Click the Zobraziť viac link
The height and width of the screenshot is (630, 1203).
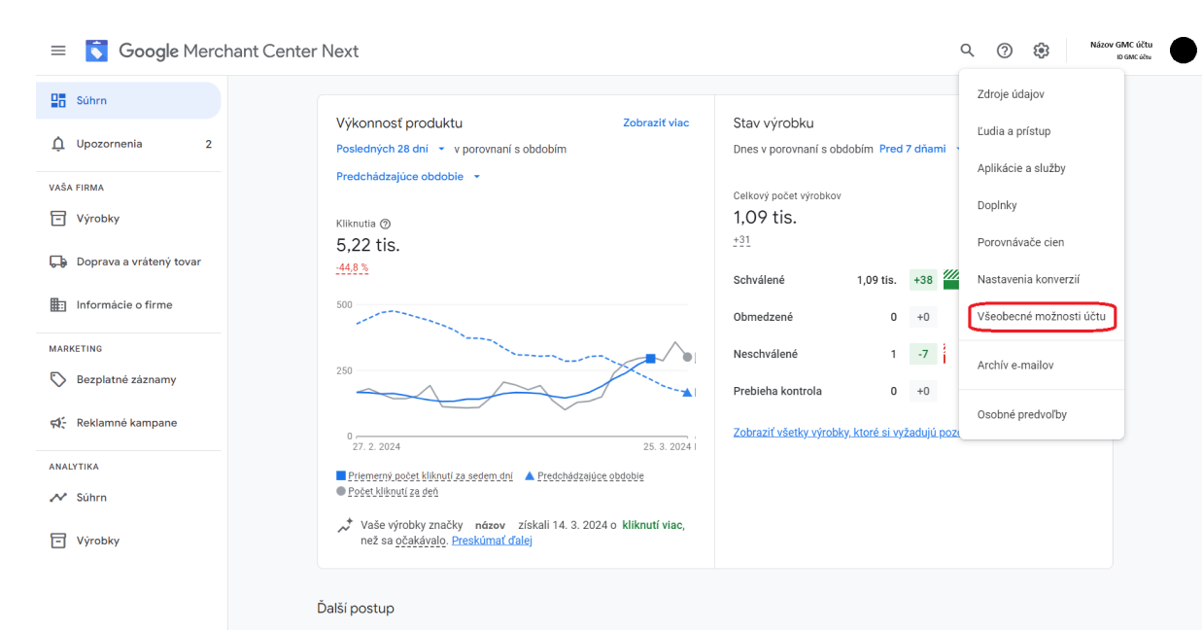click(x=656, y=123)
